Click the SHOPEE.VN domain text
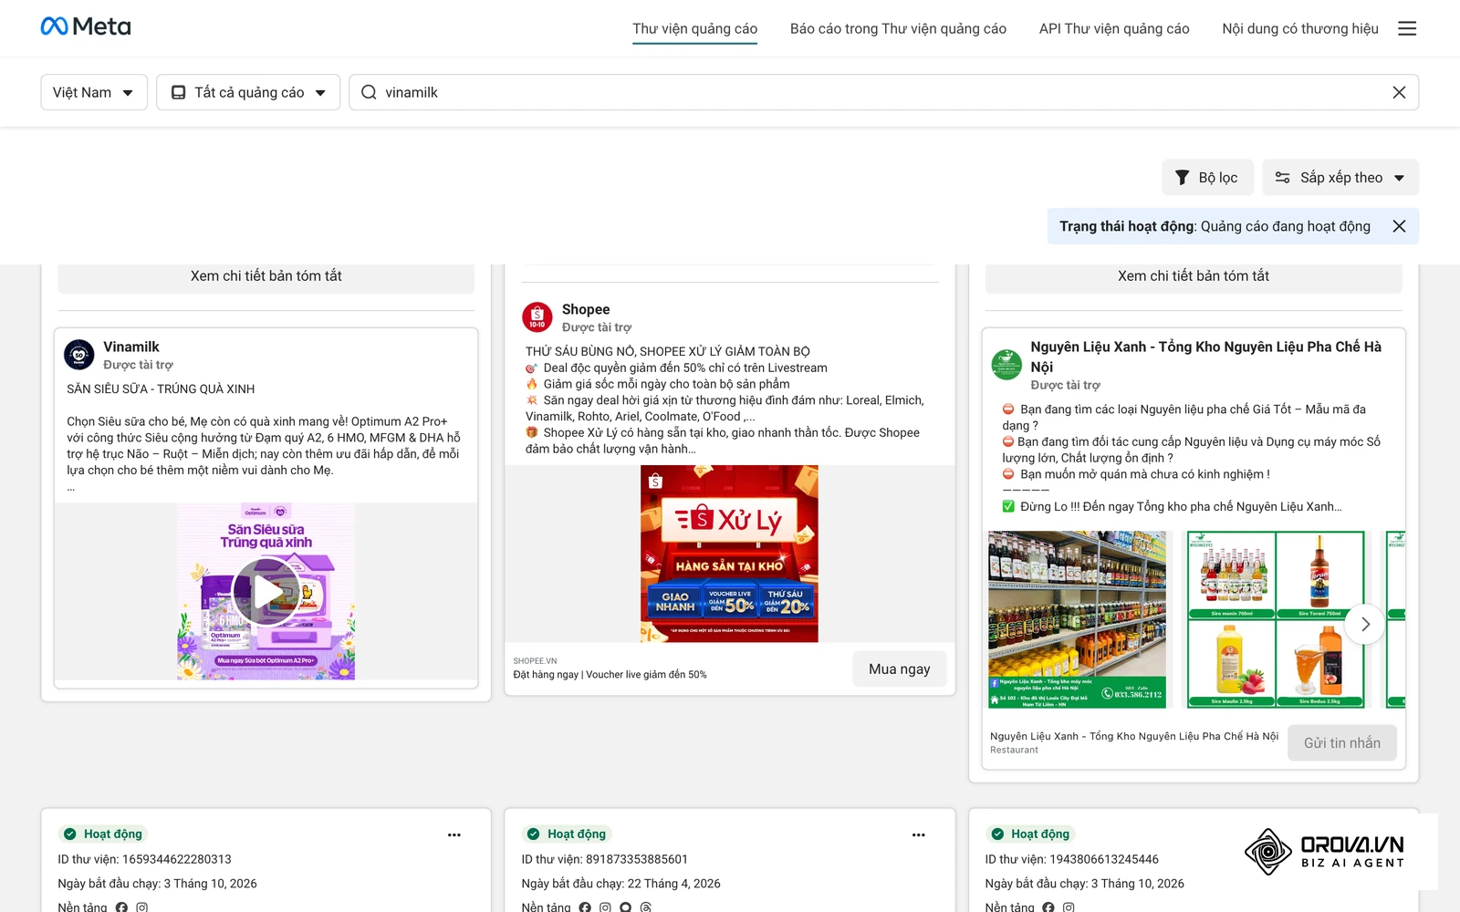The height and width of the screenshot is (912, 1460). pyautogui.click(x=535, y=660)
